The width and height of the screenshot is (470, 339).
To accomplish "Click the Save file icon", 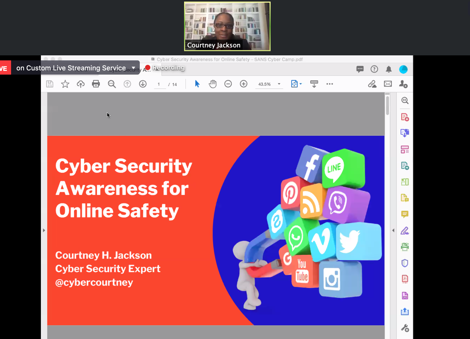I will coord(50,84).
